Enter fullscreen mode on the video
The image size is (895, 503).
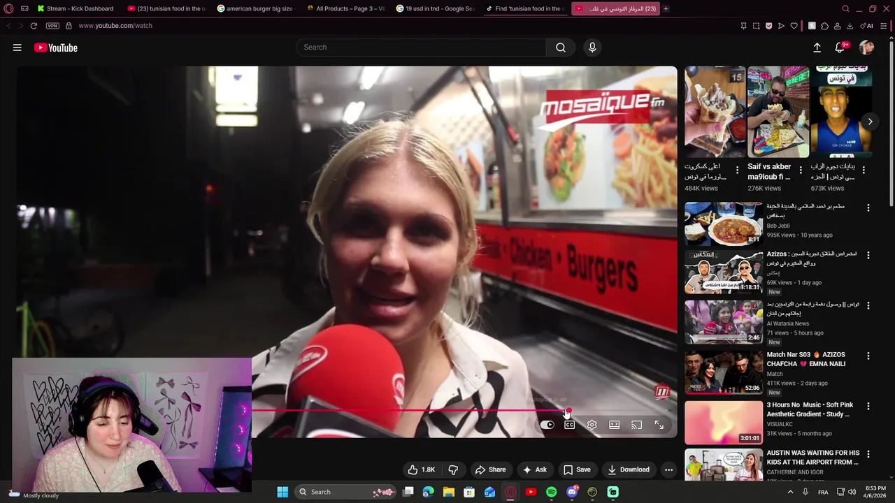(x=659, y=425)
